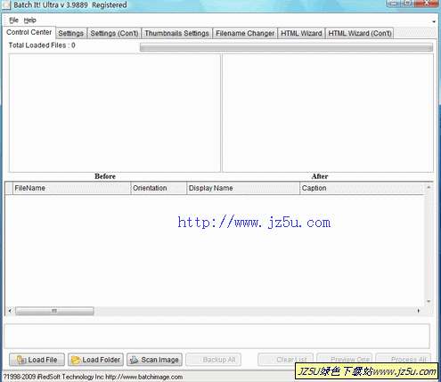This screenshot has width=441, height=382.
Task: Click the down scroll arrow of file list
Action: (429, 301)
